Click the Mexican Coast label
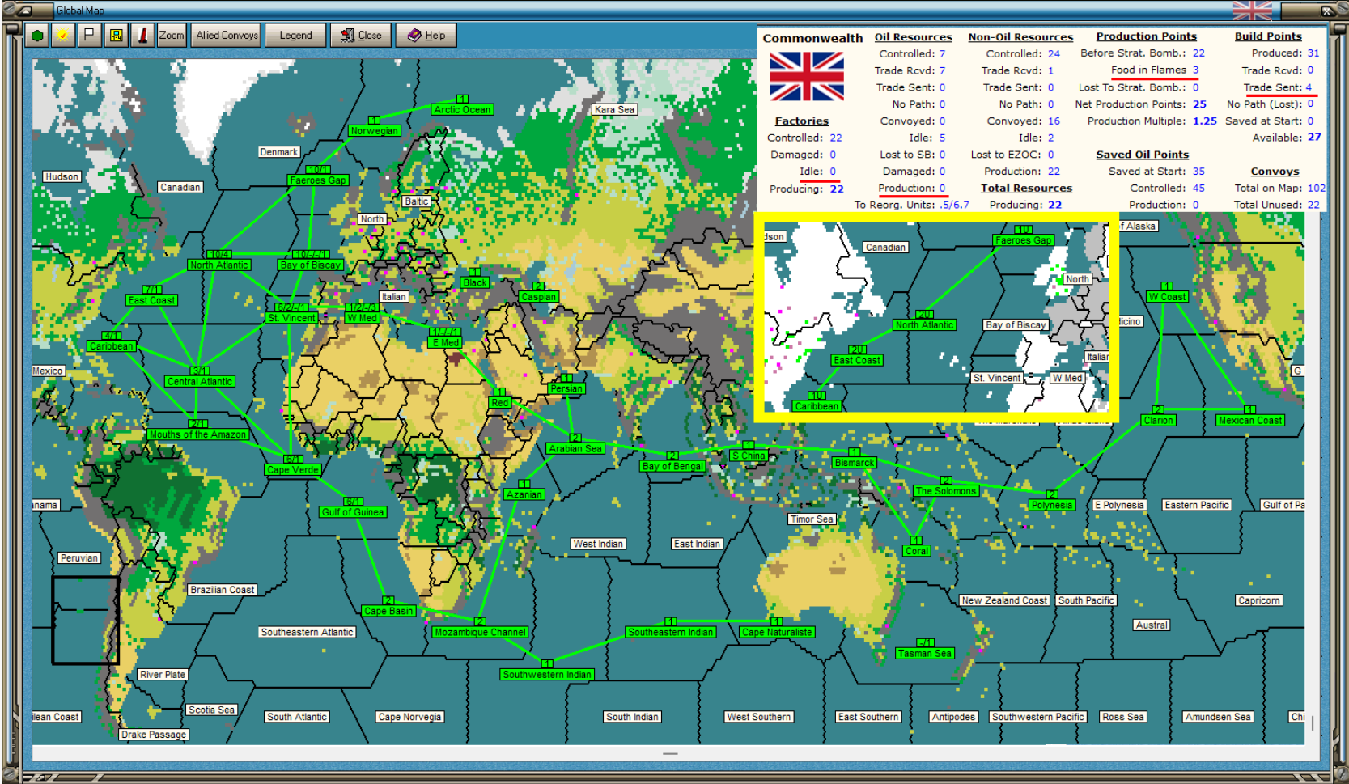Image resolution: width=1349 pixels, height=784 pixels. [1250, 421]
